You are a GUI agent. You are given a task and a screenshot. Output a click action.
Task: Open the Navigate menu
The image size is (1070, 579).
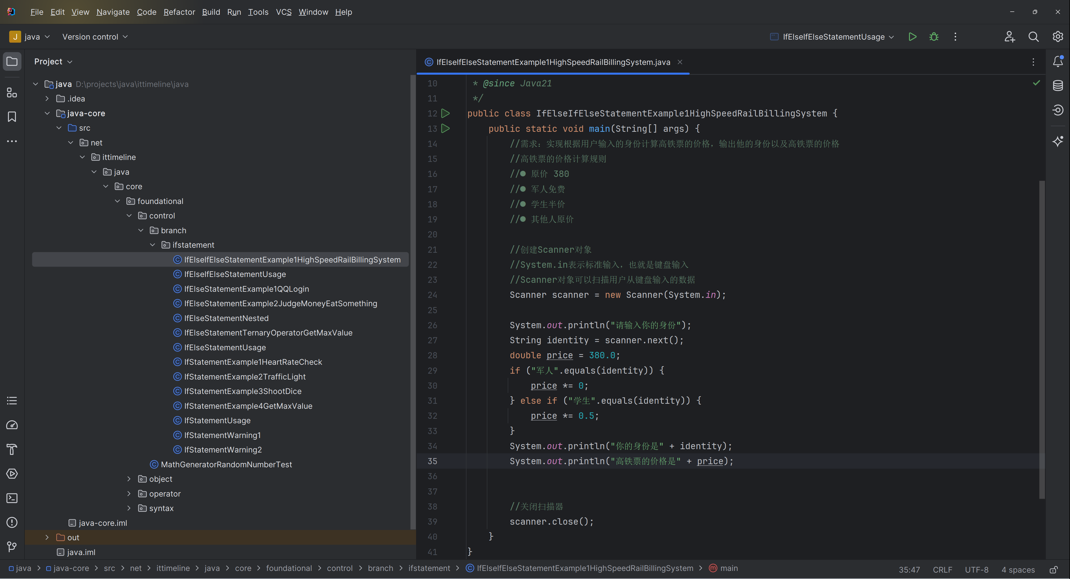click(113, 12)
